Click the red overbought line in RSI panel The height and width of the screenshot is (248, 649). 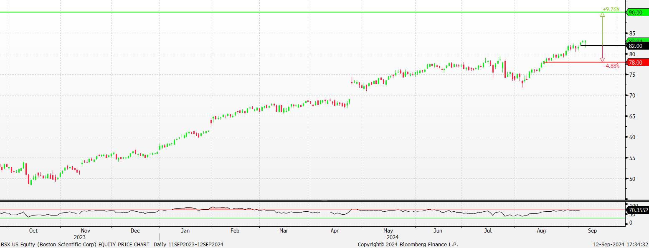(292, 210)
